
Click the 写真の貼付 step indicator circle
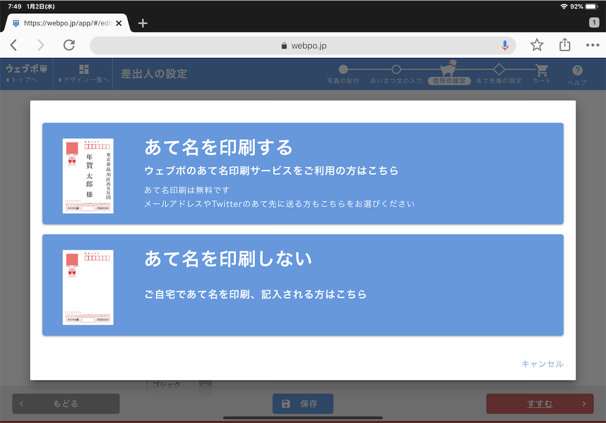click(343, 69)
